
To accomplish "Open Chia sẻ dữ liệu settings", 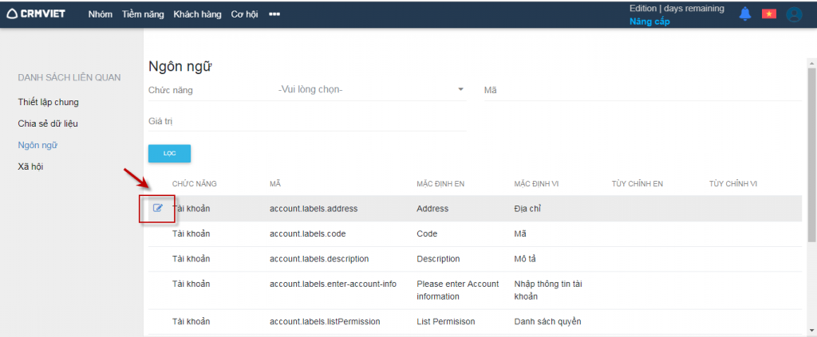I will tap(48, 123).
